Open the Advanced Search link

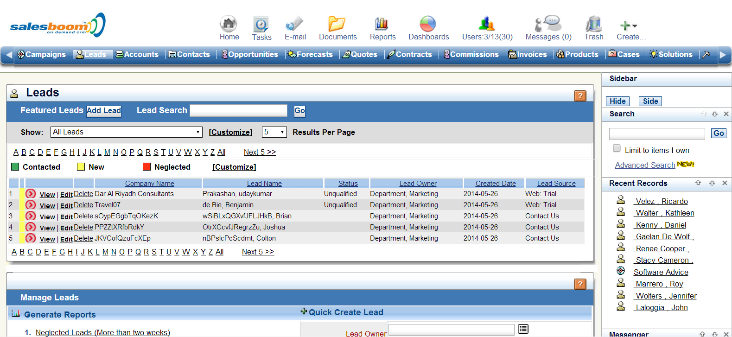(x=645, y=165)
